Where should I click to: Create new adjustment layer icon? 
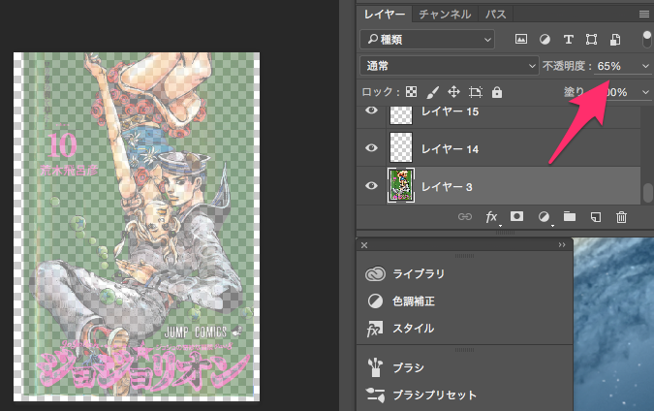pyautogui.click(x=544, y=216)
